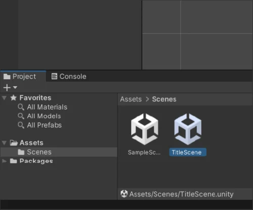Select the Assets folder in tree
The image size is (253, 210).
(x=59, y=143)
